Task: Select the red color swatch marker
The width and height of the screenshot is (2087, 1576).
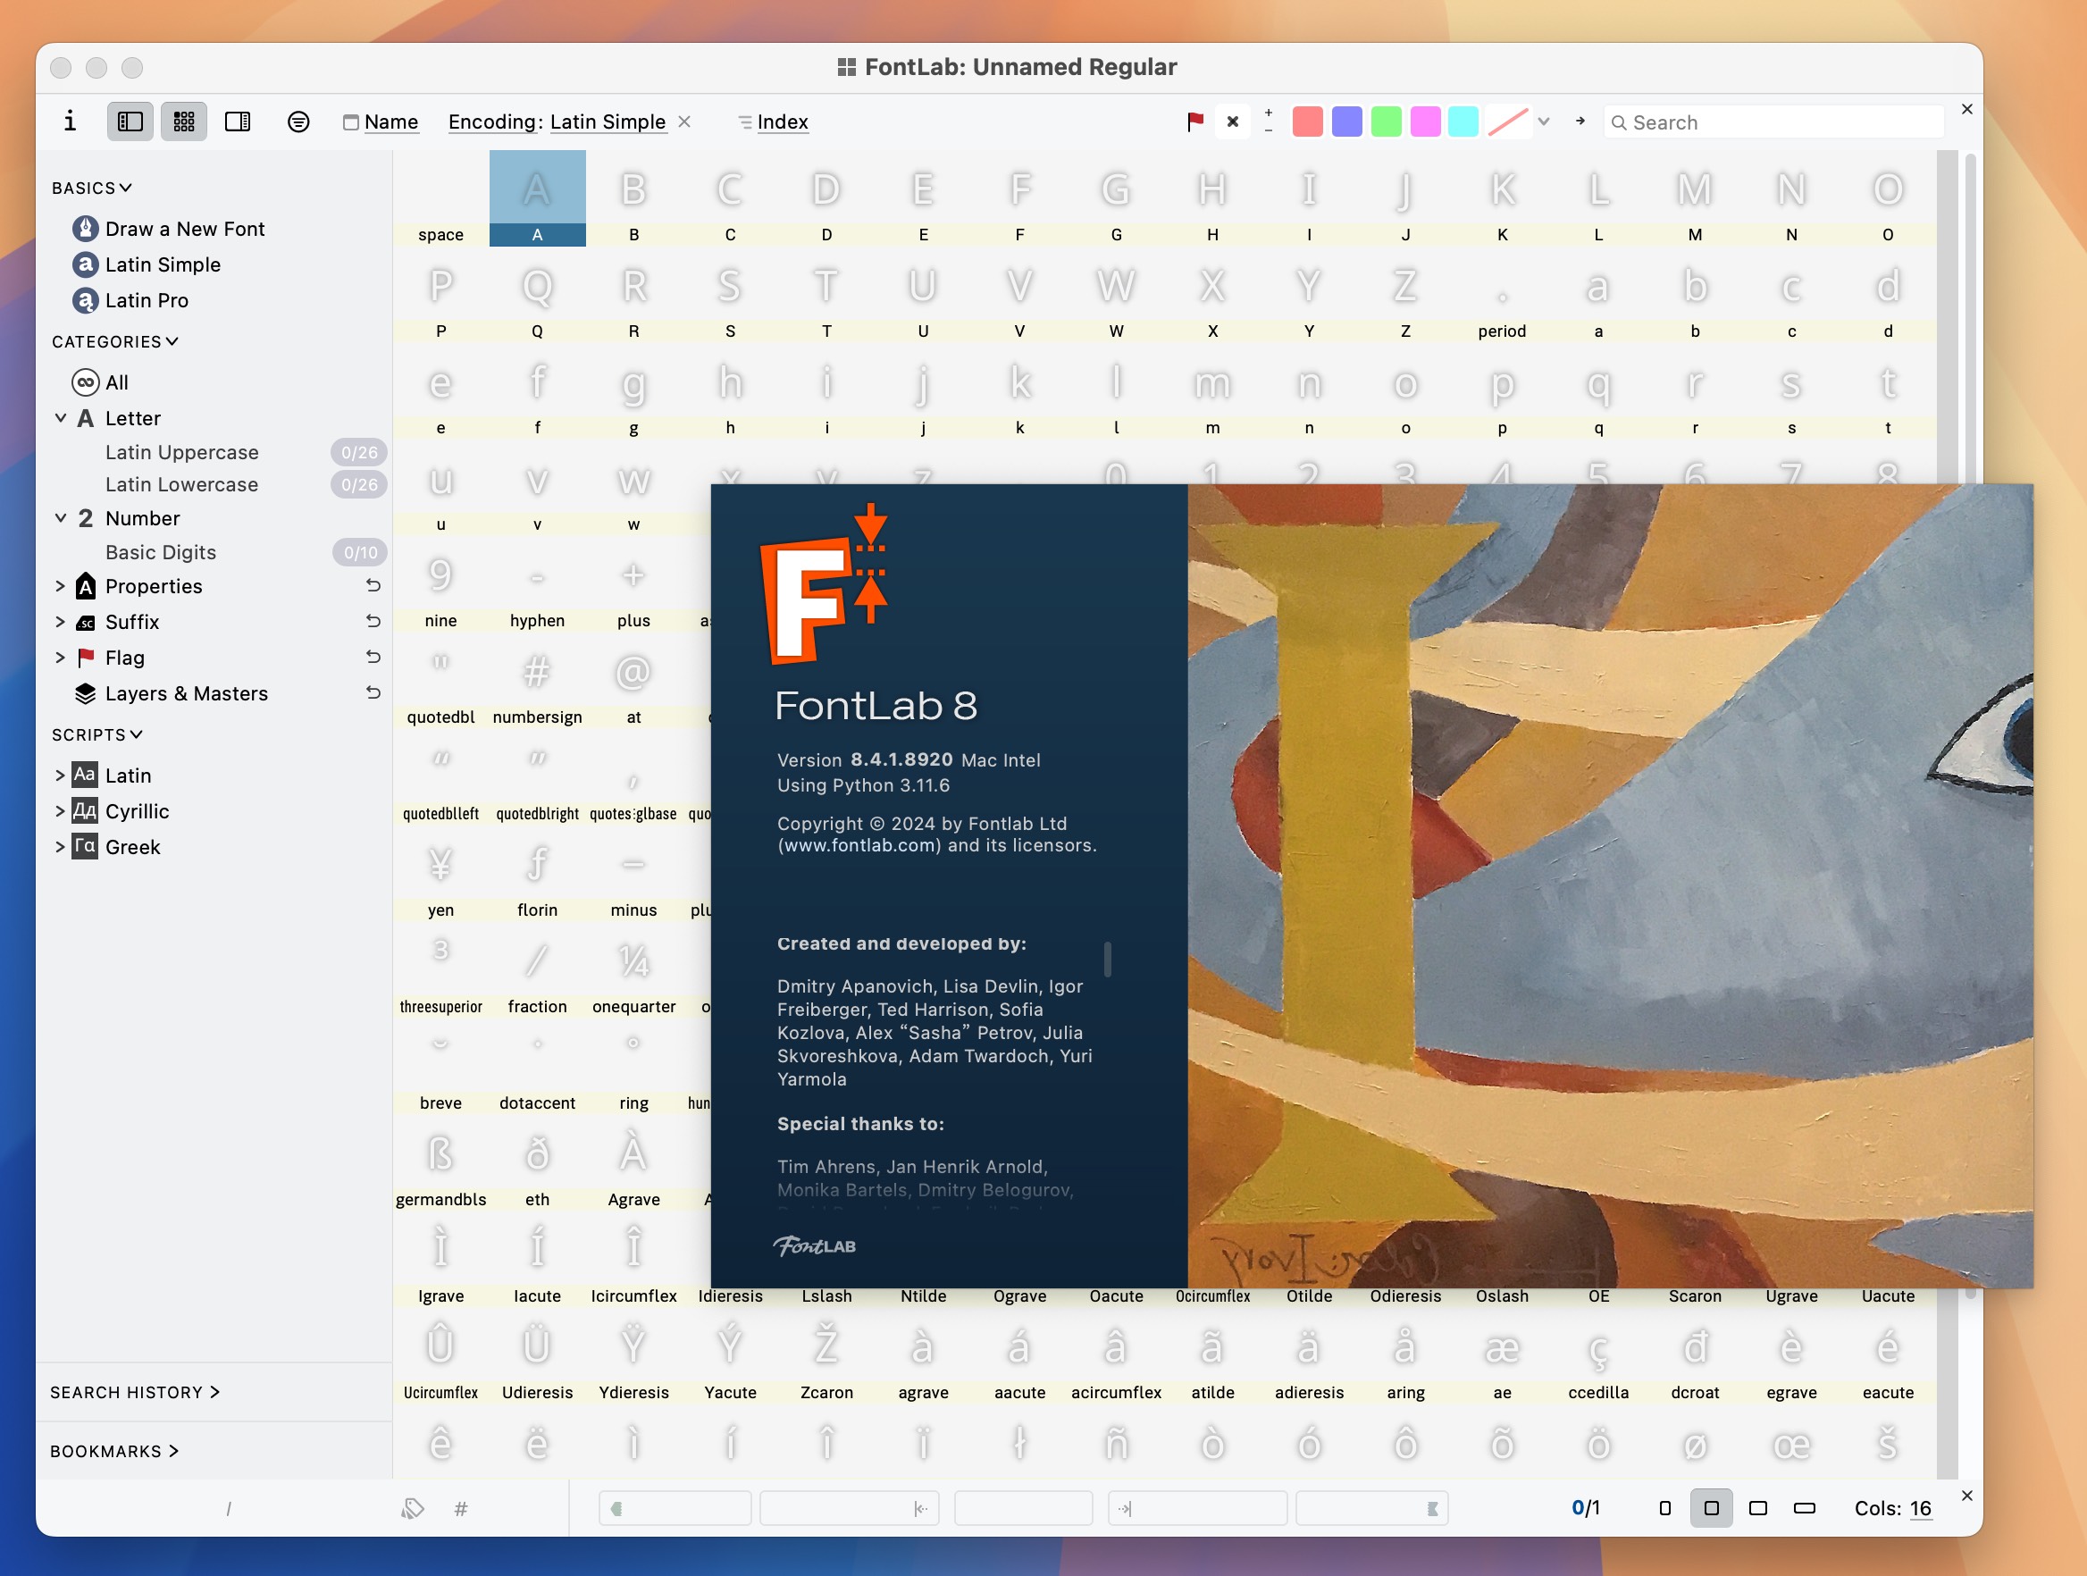Action: (1306, 121)
